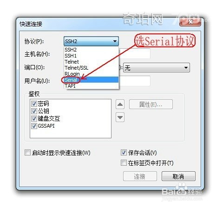This screenshot has height=207, width=216.
Task: Enable 启动时显示快速连接 checkbox
Action: [x=27, y=153]
